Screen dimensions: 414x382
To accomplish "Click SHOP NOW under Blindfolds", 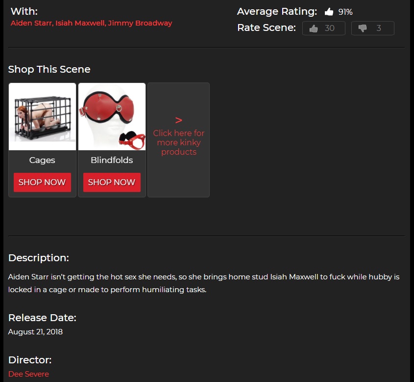I will [112, 182].
